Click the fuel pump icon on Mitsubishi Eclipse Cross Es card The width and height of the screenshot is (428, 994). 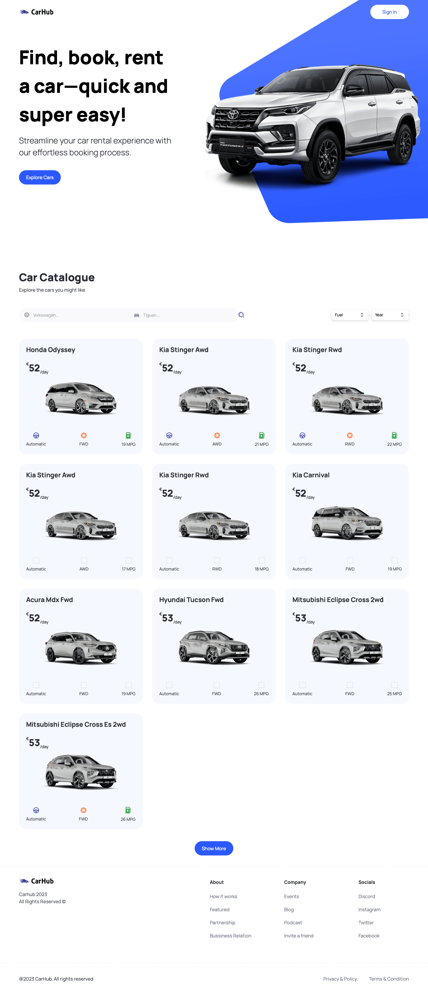pos(128,810)
